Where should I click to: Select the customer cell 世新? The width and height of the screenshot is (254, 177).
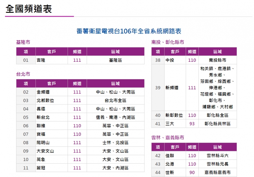pyautogui.click(x=175, y=173)
